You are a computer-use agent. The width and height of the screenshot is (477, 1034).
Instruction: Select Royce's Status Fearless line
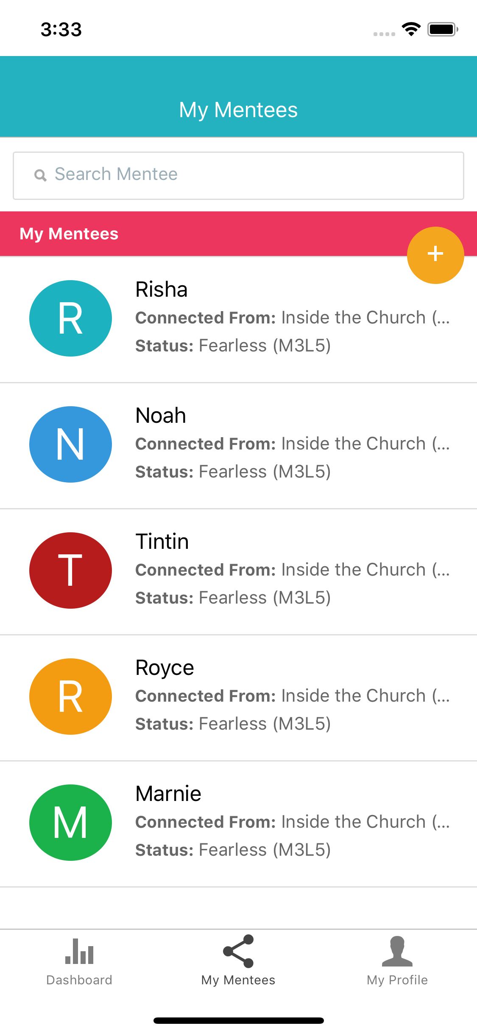point(233,724)
